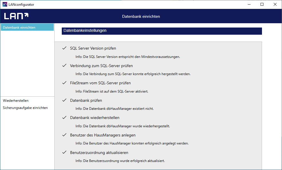Click checkmark beside Datenbank prüfen
282x170 pixels.
(64, 100)
